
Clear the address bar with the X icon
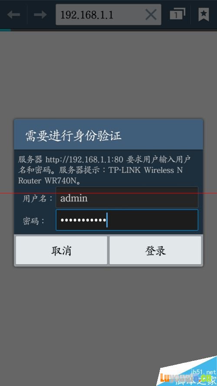(151, 15)
